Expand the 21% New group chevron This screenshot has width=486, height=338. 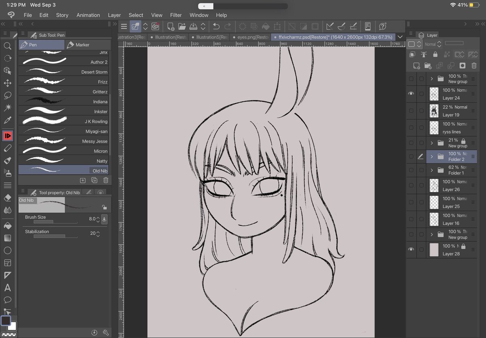click(432, 143)
